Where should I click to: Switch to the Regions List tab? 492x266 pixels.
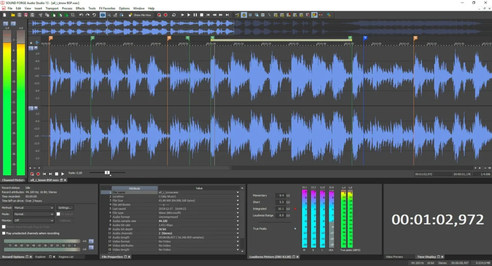[x=66, y=257]
